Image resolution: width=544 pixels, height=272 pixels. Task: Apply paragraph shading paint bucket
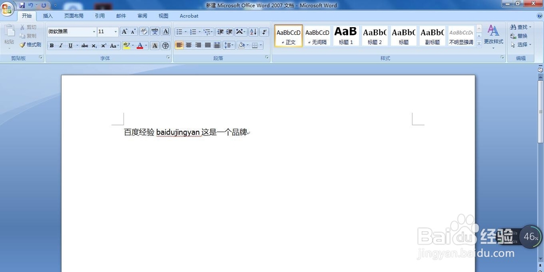coord(242,45)
